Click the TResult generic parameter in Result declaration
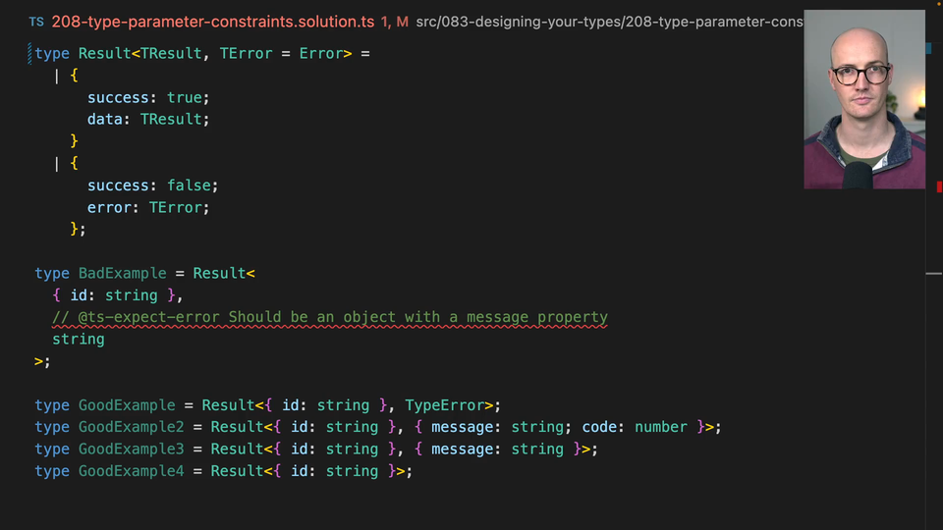This screenshot has height=530, width=943. coord(171,53)
